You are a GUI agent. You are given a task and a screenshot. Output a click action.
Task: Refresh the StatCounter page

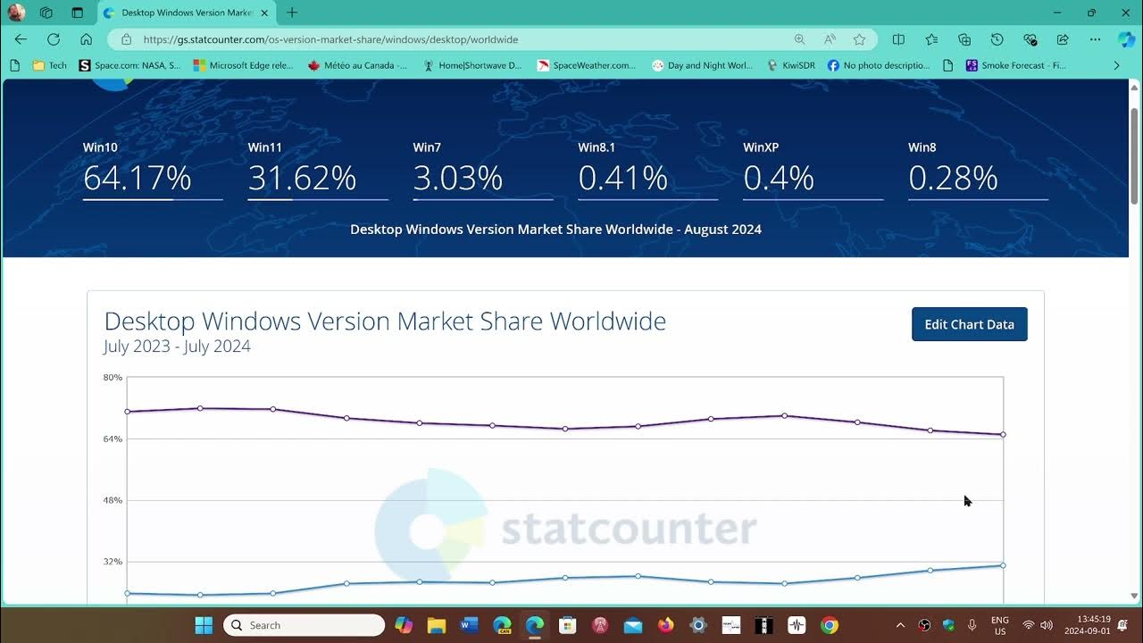(54, 39)
